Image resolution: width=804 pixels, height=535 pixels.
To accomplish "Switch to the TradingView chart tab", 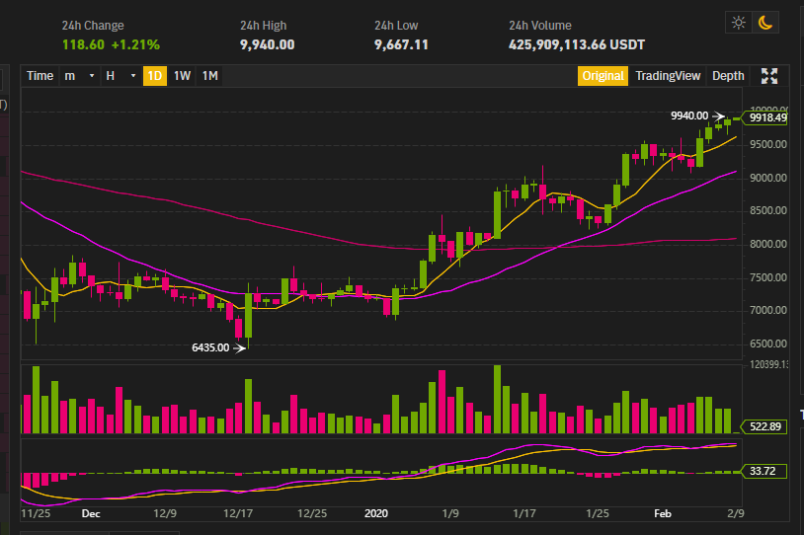I will pos(668,76).
